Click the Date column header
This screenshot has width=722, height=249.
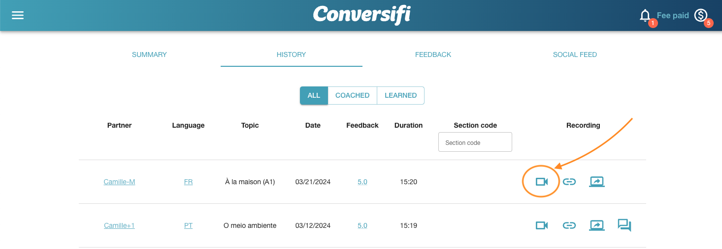313,125
